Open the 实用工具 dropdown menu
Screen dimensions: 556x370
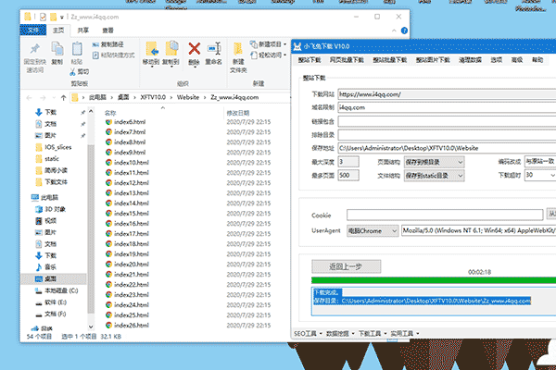(x=405, y=334)
